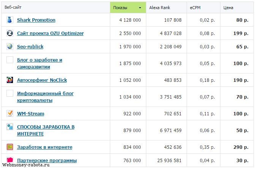
Task: Select price 80 р. for Shark Promotion
Action: click(x=242, y=20)
